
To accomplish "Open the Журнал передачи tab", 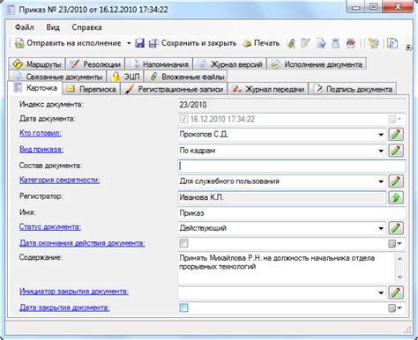I will [268, 89].
